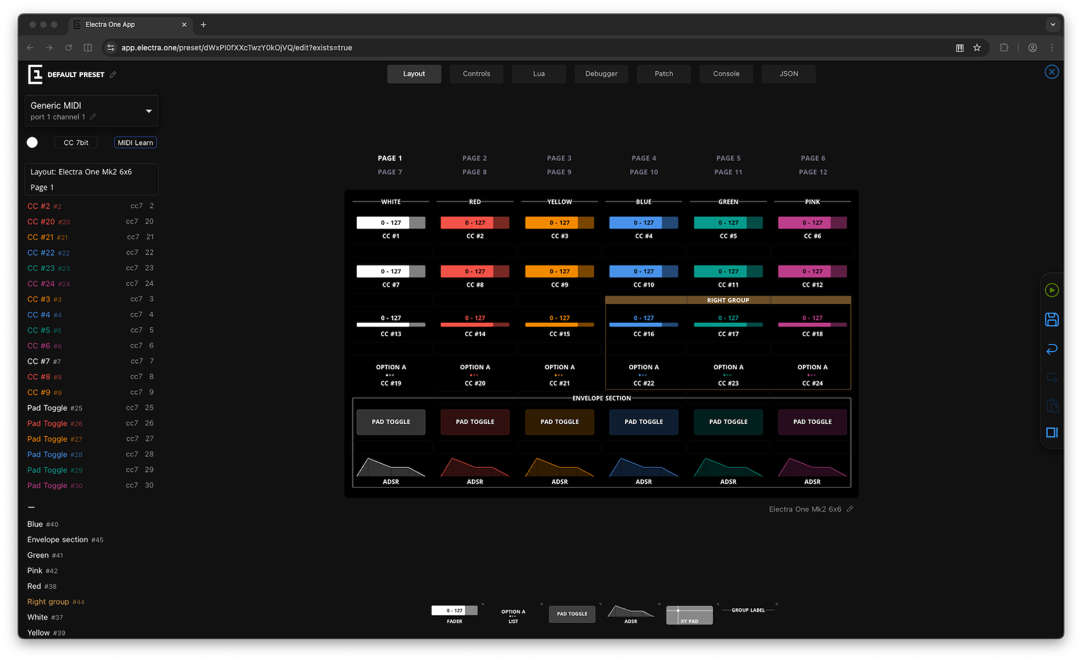Click the white color circle toggle
1082x661 pixels.
click(x=32, y=142)
